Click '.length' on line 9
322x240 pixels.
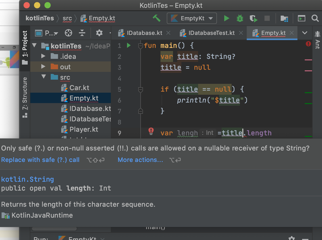tap(258, 133)
